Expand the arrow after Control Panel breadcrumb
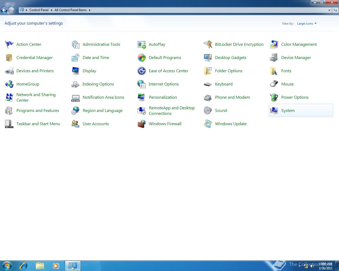 pos(51,10)
